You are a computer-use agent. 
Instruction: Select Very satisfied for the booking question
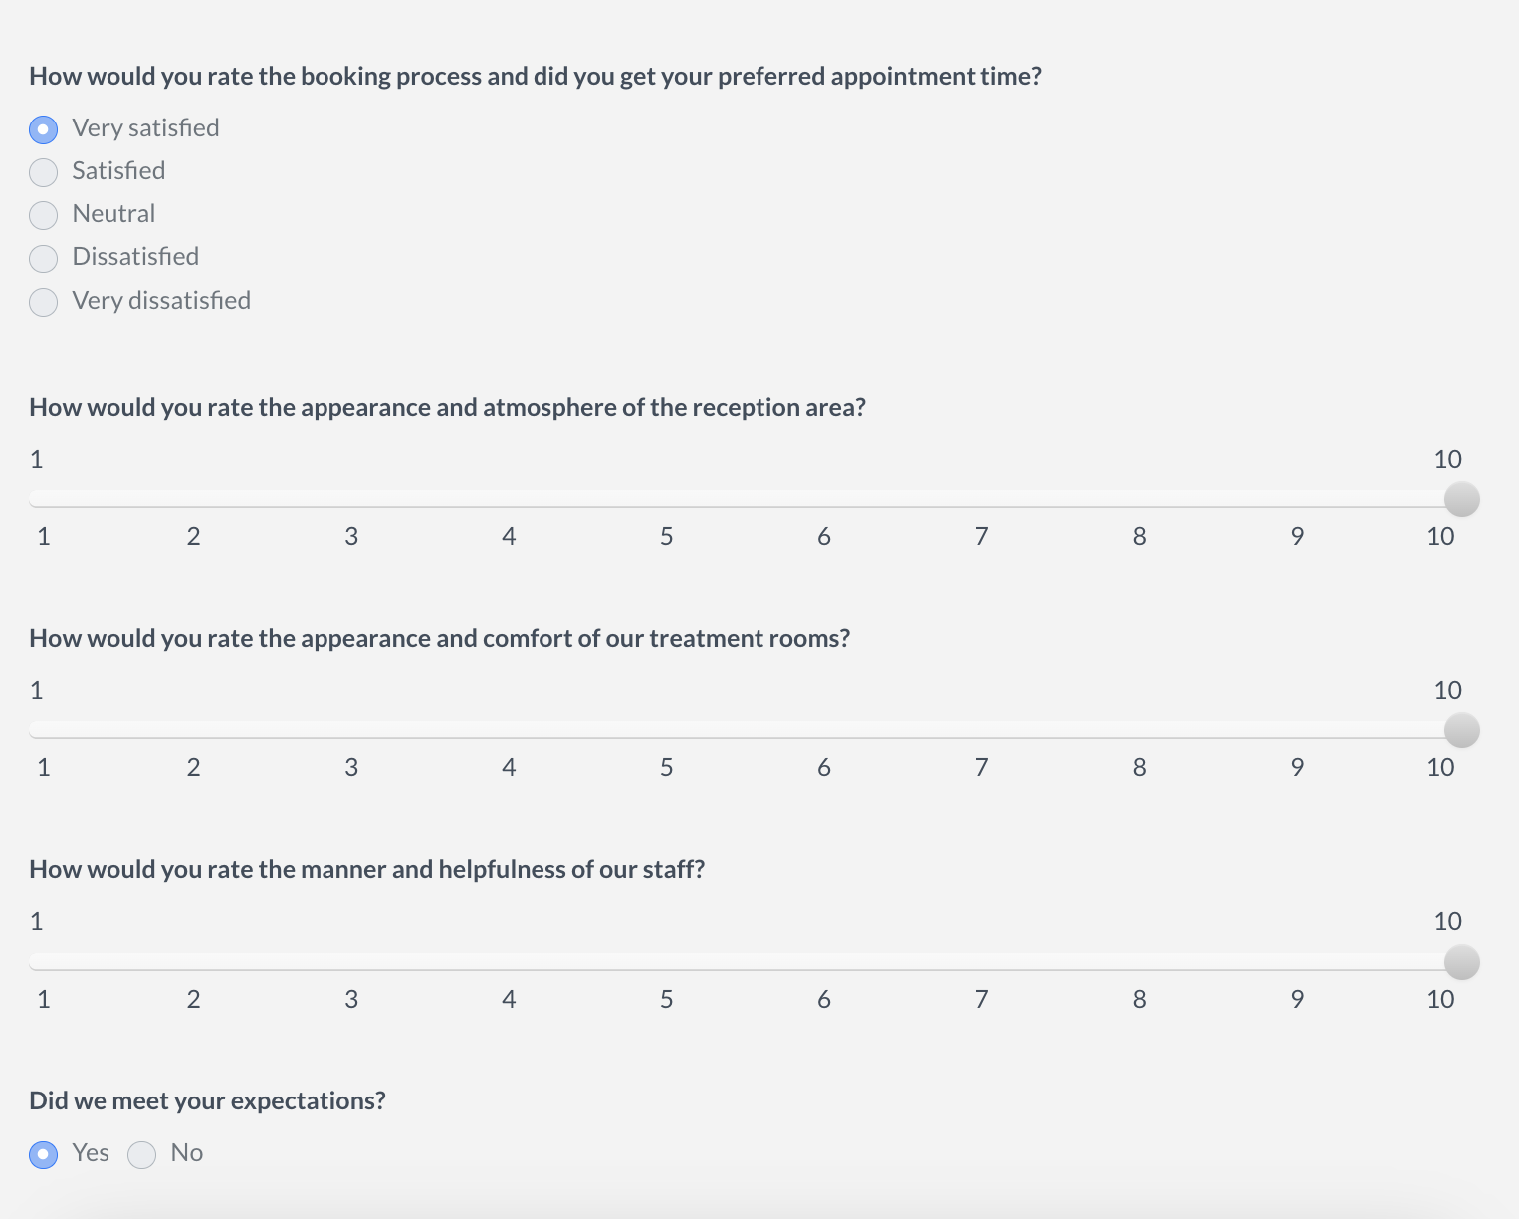click(43, 129)
